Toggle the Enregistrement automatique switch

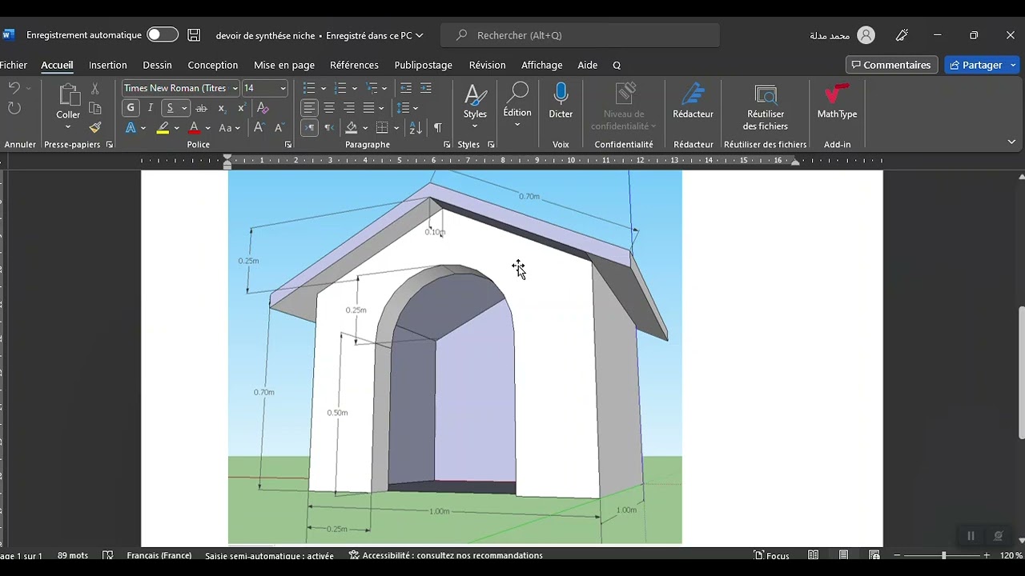click(163, 34)
